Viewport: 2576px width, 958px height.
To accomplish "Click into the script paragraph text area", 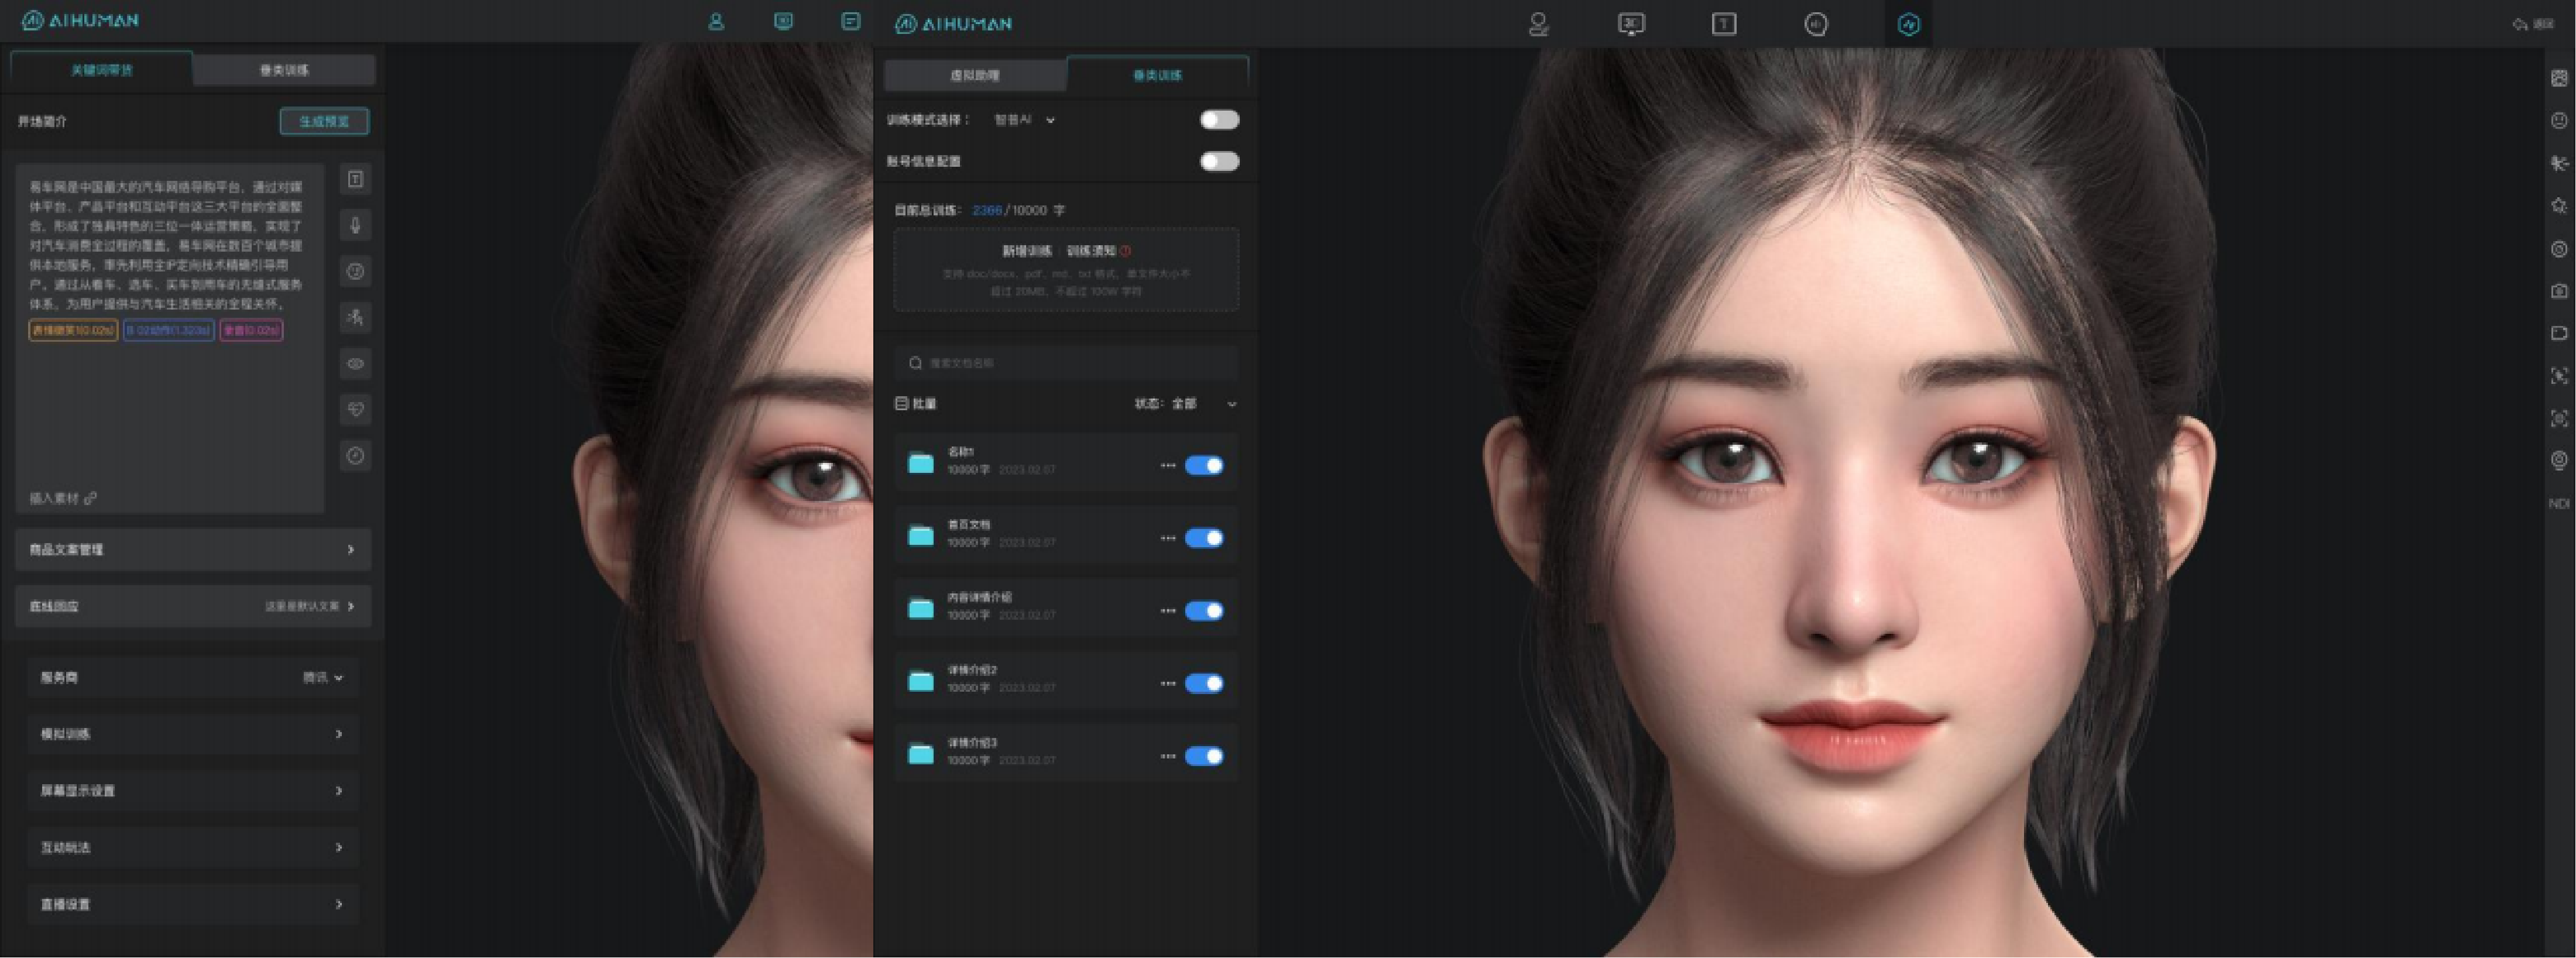I will [165, 245].
